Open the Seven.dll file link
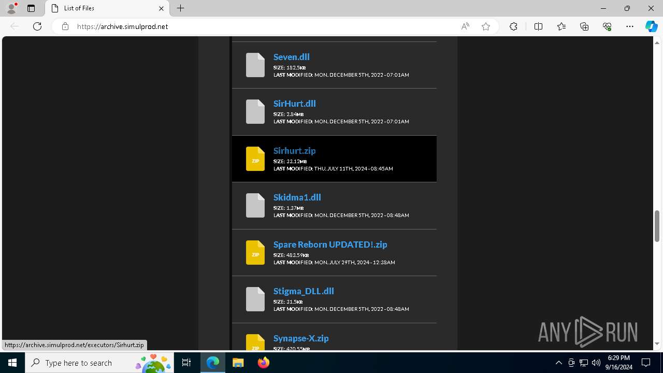This screenshot has width=663, height=373. (292, 57)
